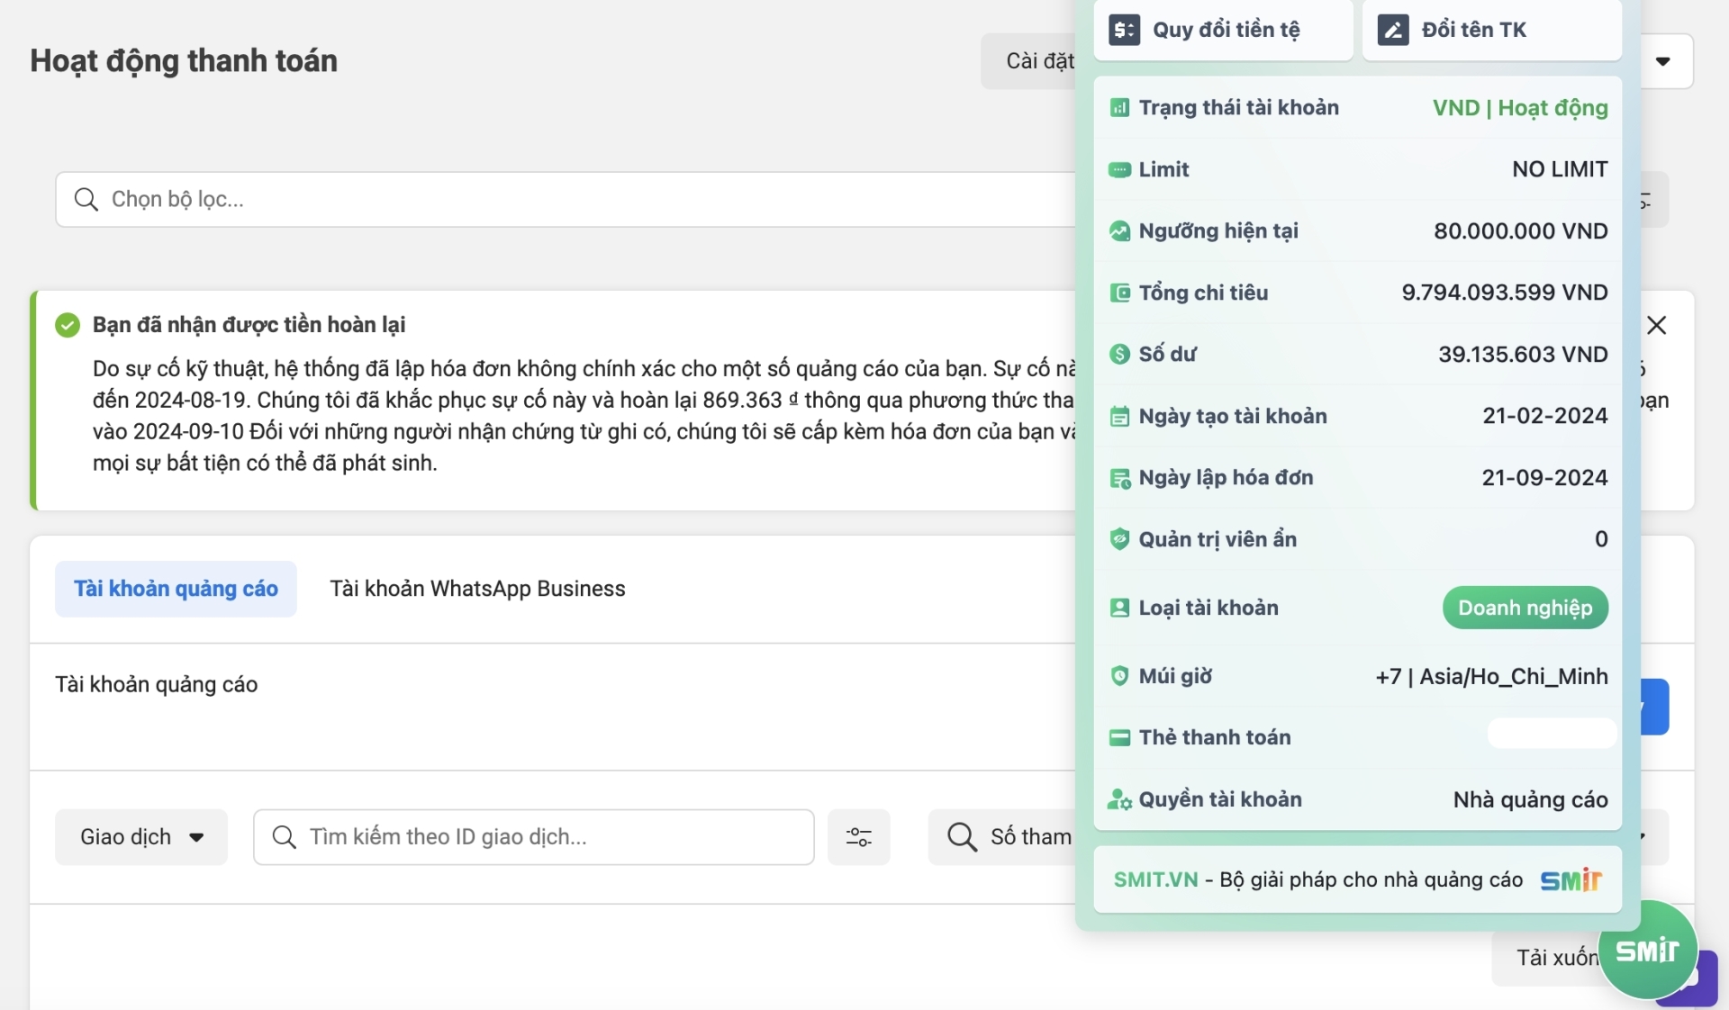Dismiss the refund notification with X
Image resolution: width=1729 pixels, height=1010 pixels.
[1656, 325]
